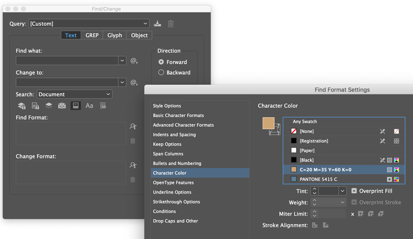Toggle Include Master Pages search option
The image size is (413, 239).
coord(62,105)
